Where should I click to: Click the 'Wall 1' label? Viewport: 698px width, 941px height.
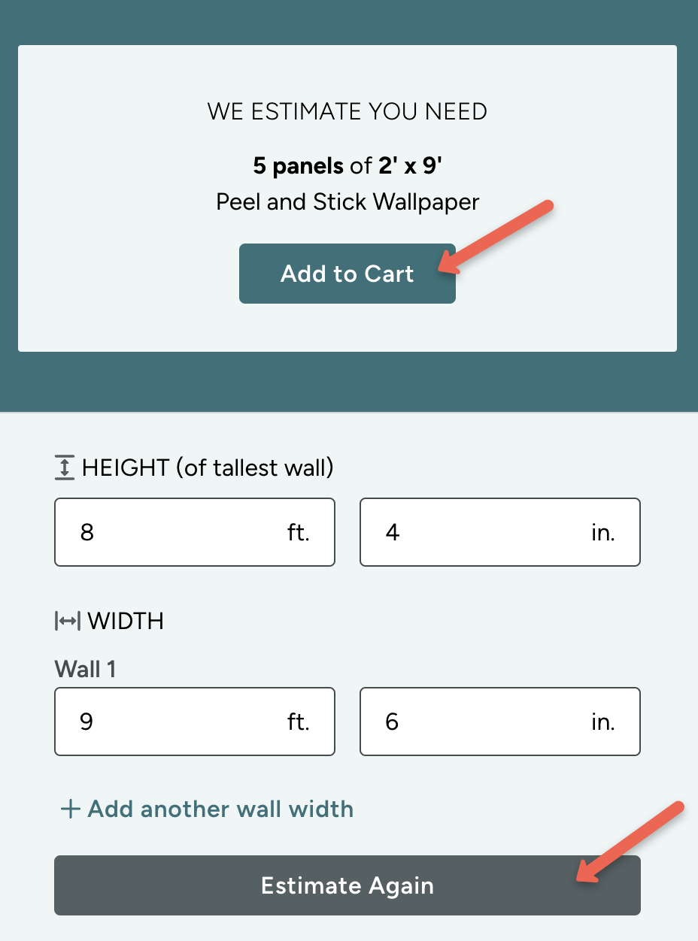(x=85, y=669)
